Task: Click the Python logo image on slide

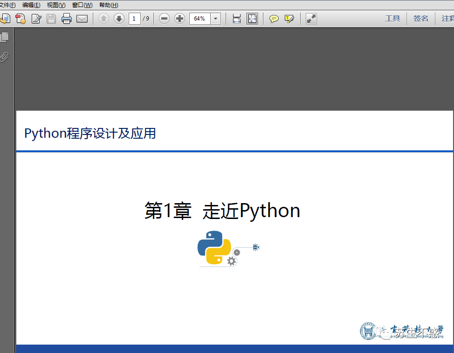Action: [x=229, y=248]
